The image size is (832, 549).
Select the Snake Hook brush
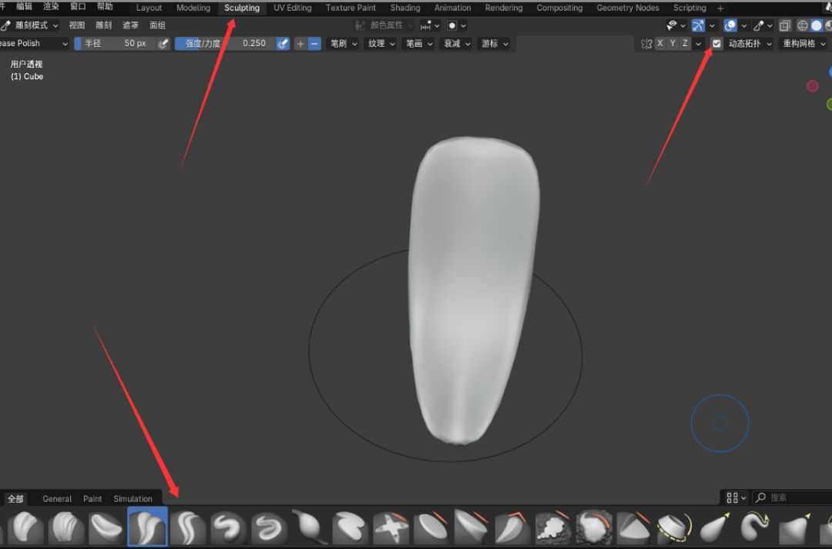pos(755,528)
